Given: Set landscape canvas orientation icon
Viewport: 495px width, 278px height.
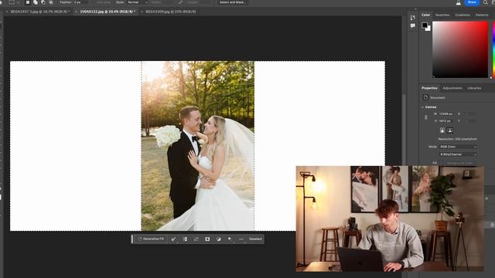Looking at the screenshot, I should click(450, 131).
